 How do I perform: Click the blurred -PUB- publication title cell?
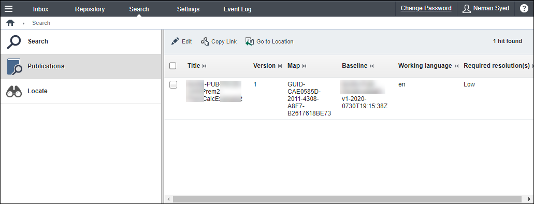coord(214,91)
